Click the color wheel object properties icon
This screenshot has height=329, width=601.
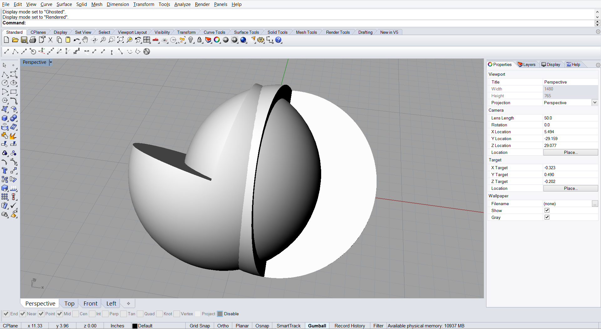(x=217, y=40)
